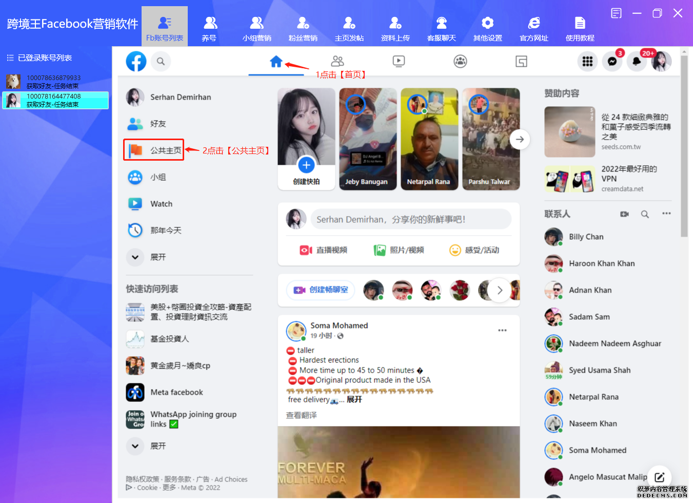Open Soma Mohamed post options menu
This screenshot has height=503, width=693.
click(x=502, y=330)
